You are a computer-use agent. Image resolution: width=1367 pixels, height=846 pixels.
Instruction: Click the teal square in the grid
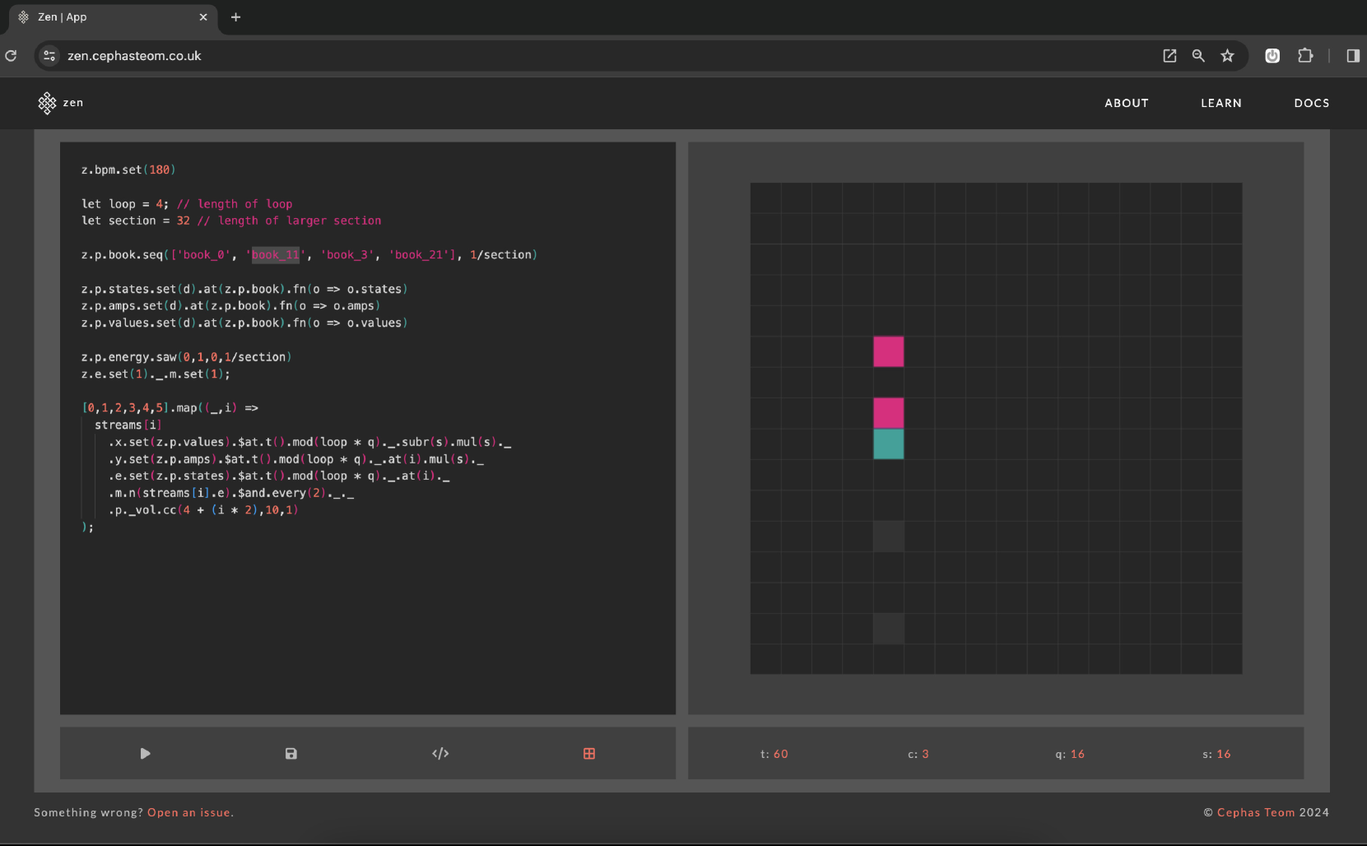click(x=888, y=444)
